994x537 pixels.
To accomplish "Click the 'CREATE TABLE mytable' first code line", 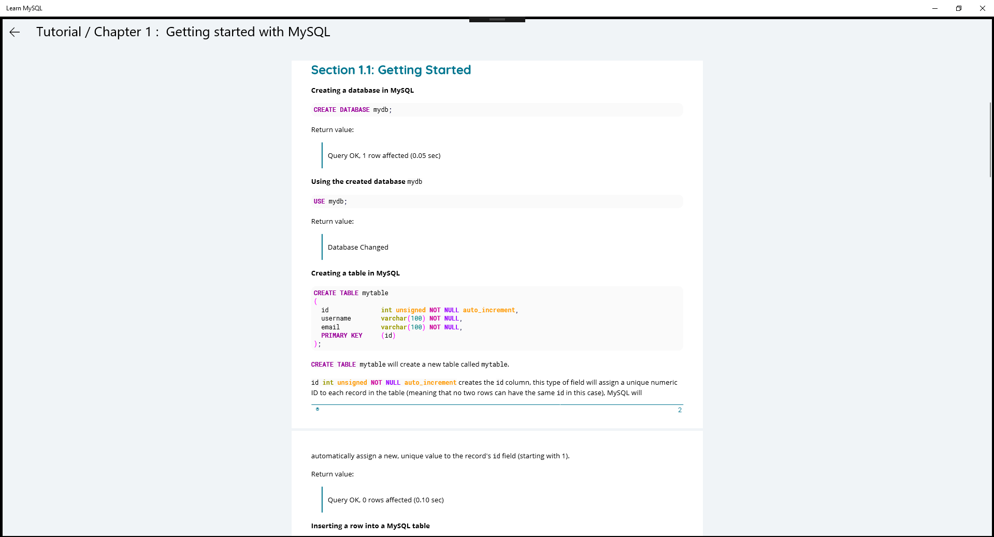I will (x=351, y=293).
